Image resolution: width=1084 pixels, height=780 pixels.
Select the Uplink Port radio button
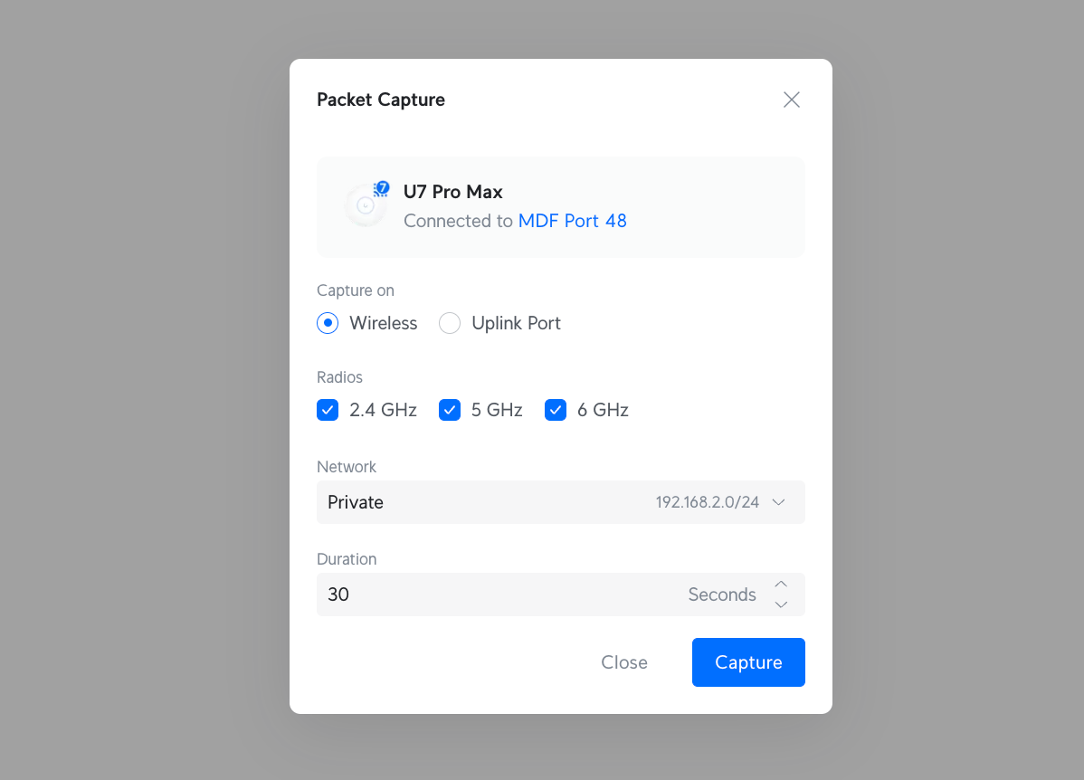click(450, 323)
